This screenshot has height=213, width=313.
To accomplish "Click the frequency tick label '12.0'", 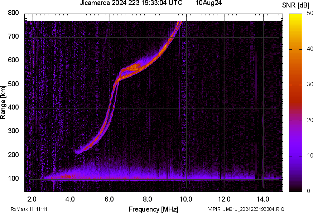I will [225, 199].
